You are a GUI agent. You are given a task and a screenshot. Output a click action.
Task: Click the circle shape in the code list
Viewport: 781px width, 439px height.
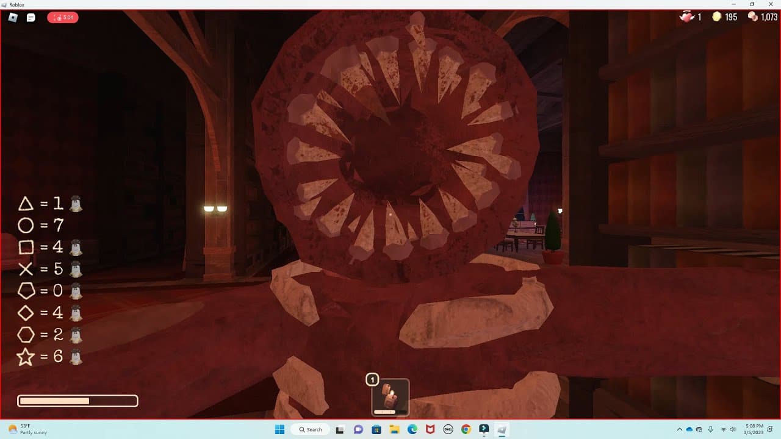point(25,226)
